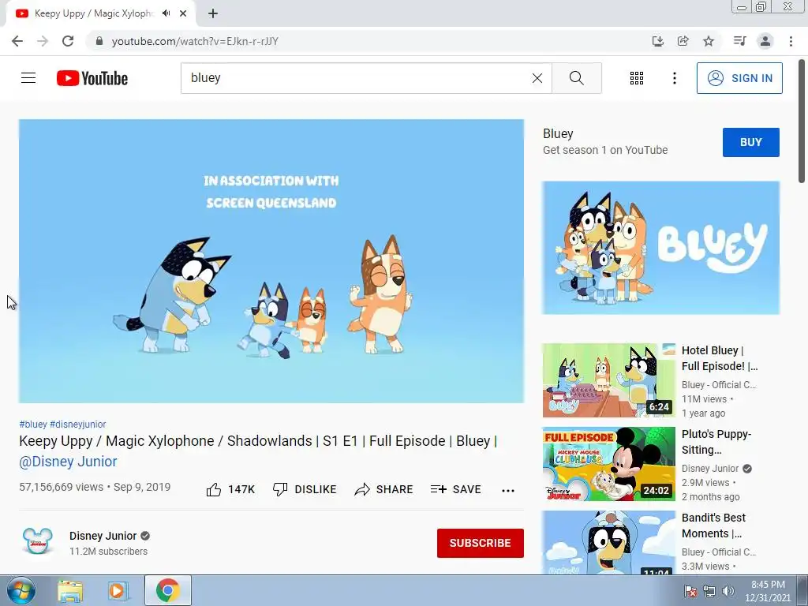
Task: View site info via lock icon
Action: coord(99,41)
